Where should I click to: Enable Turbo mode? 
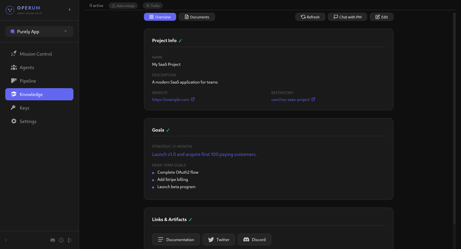pyautogui.click(x=152, y=6)
